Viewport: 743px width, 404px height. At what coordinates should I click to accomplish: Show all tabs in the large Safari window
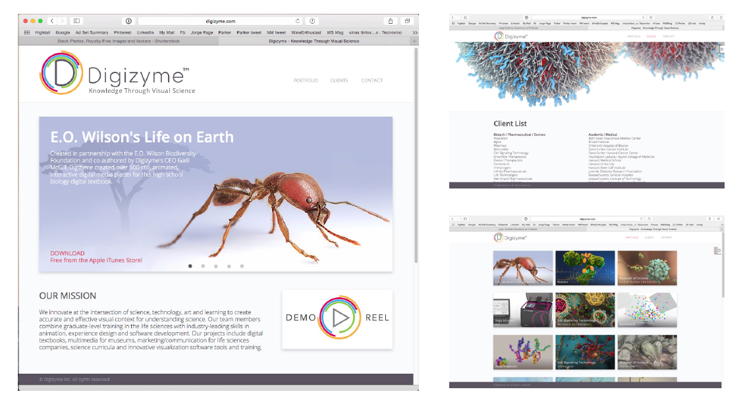point(407,21)
